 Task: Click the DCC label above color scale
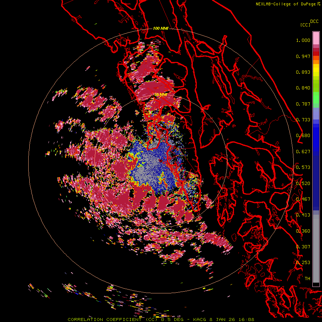(314, 21)
